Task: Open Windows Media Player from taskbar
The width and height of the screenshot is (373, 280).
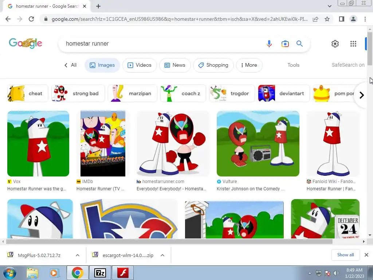Action: (x=54, y=273)
